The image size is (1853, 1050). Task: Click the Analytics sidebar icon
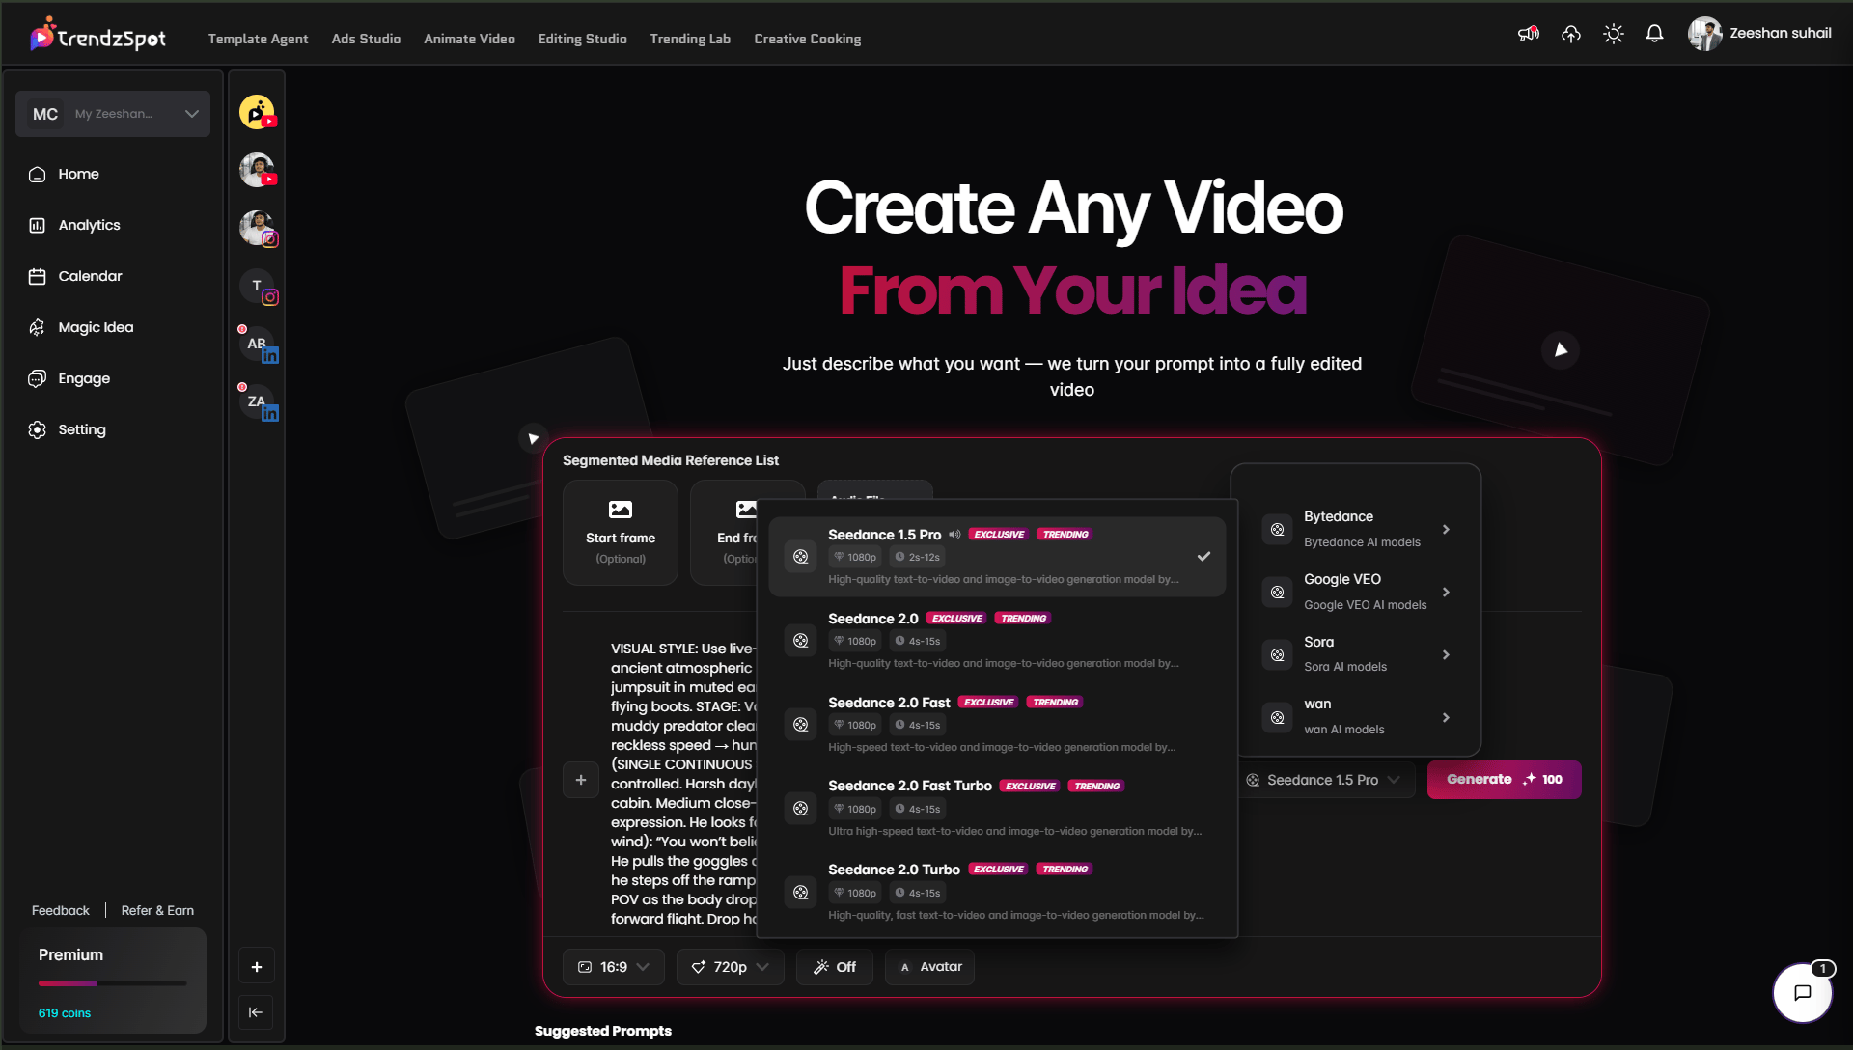38,226
